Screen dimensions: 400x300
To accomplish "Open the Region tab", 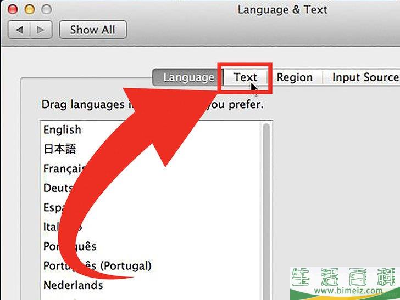I will coord(295,77).
